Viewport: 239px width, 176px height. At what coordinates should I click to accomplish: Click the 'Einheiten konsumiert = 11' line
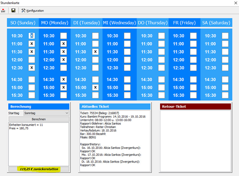pyautogui.click(x=26, y=125)
